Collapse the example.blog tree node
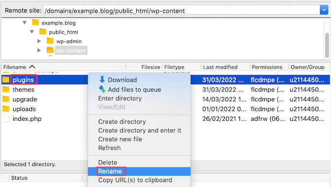 coord(25,22)
